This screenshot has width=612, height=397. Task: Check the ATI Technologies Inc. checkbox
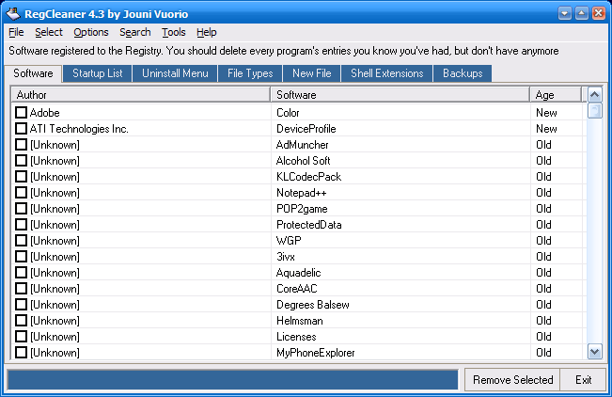pyautogui.click(x=21, y=129)
